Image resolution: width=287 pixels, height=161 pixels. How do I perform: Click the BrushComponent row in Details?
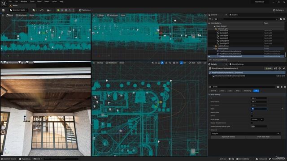(247, 76)
